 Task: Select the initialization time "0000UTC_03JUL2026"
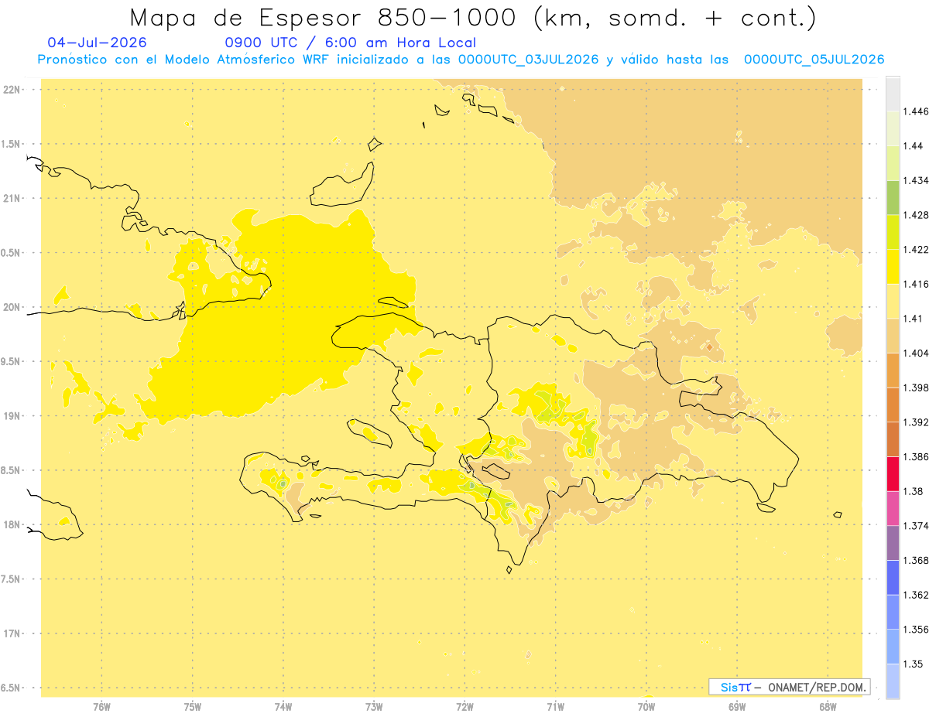(528, 60)
